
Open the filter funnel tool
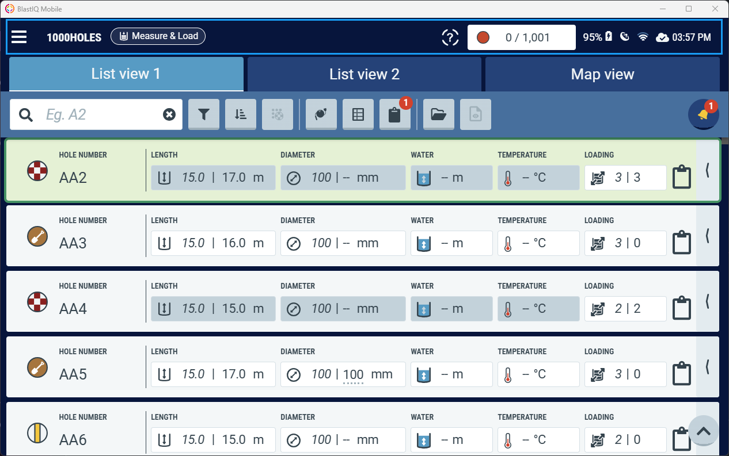pos(204,114)
